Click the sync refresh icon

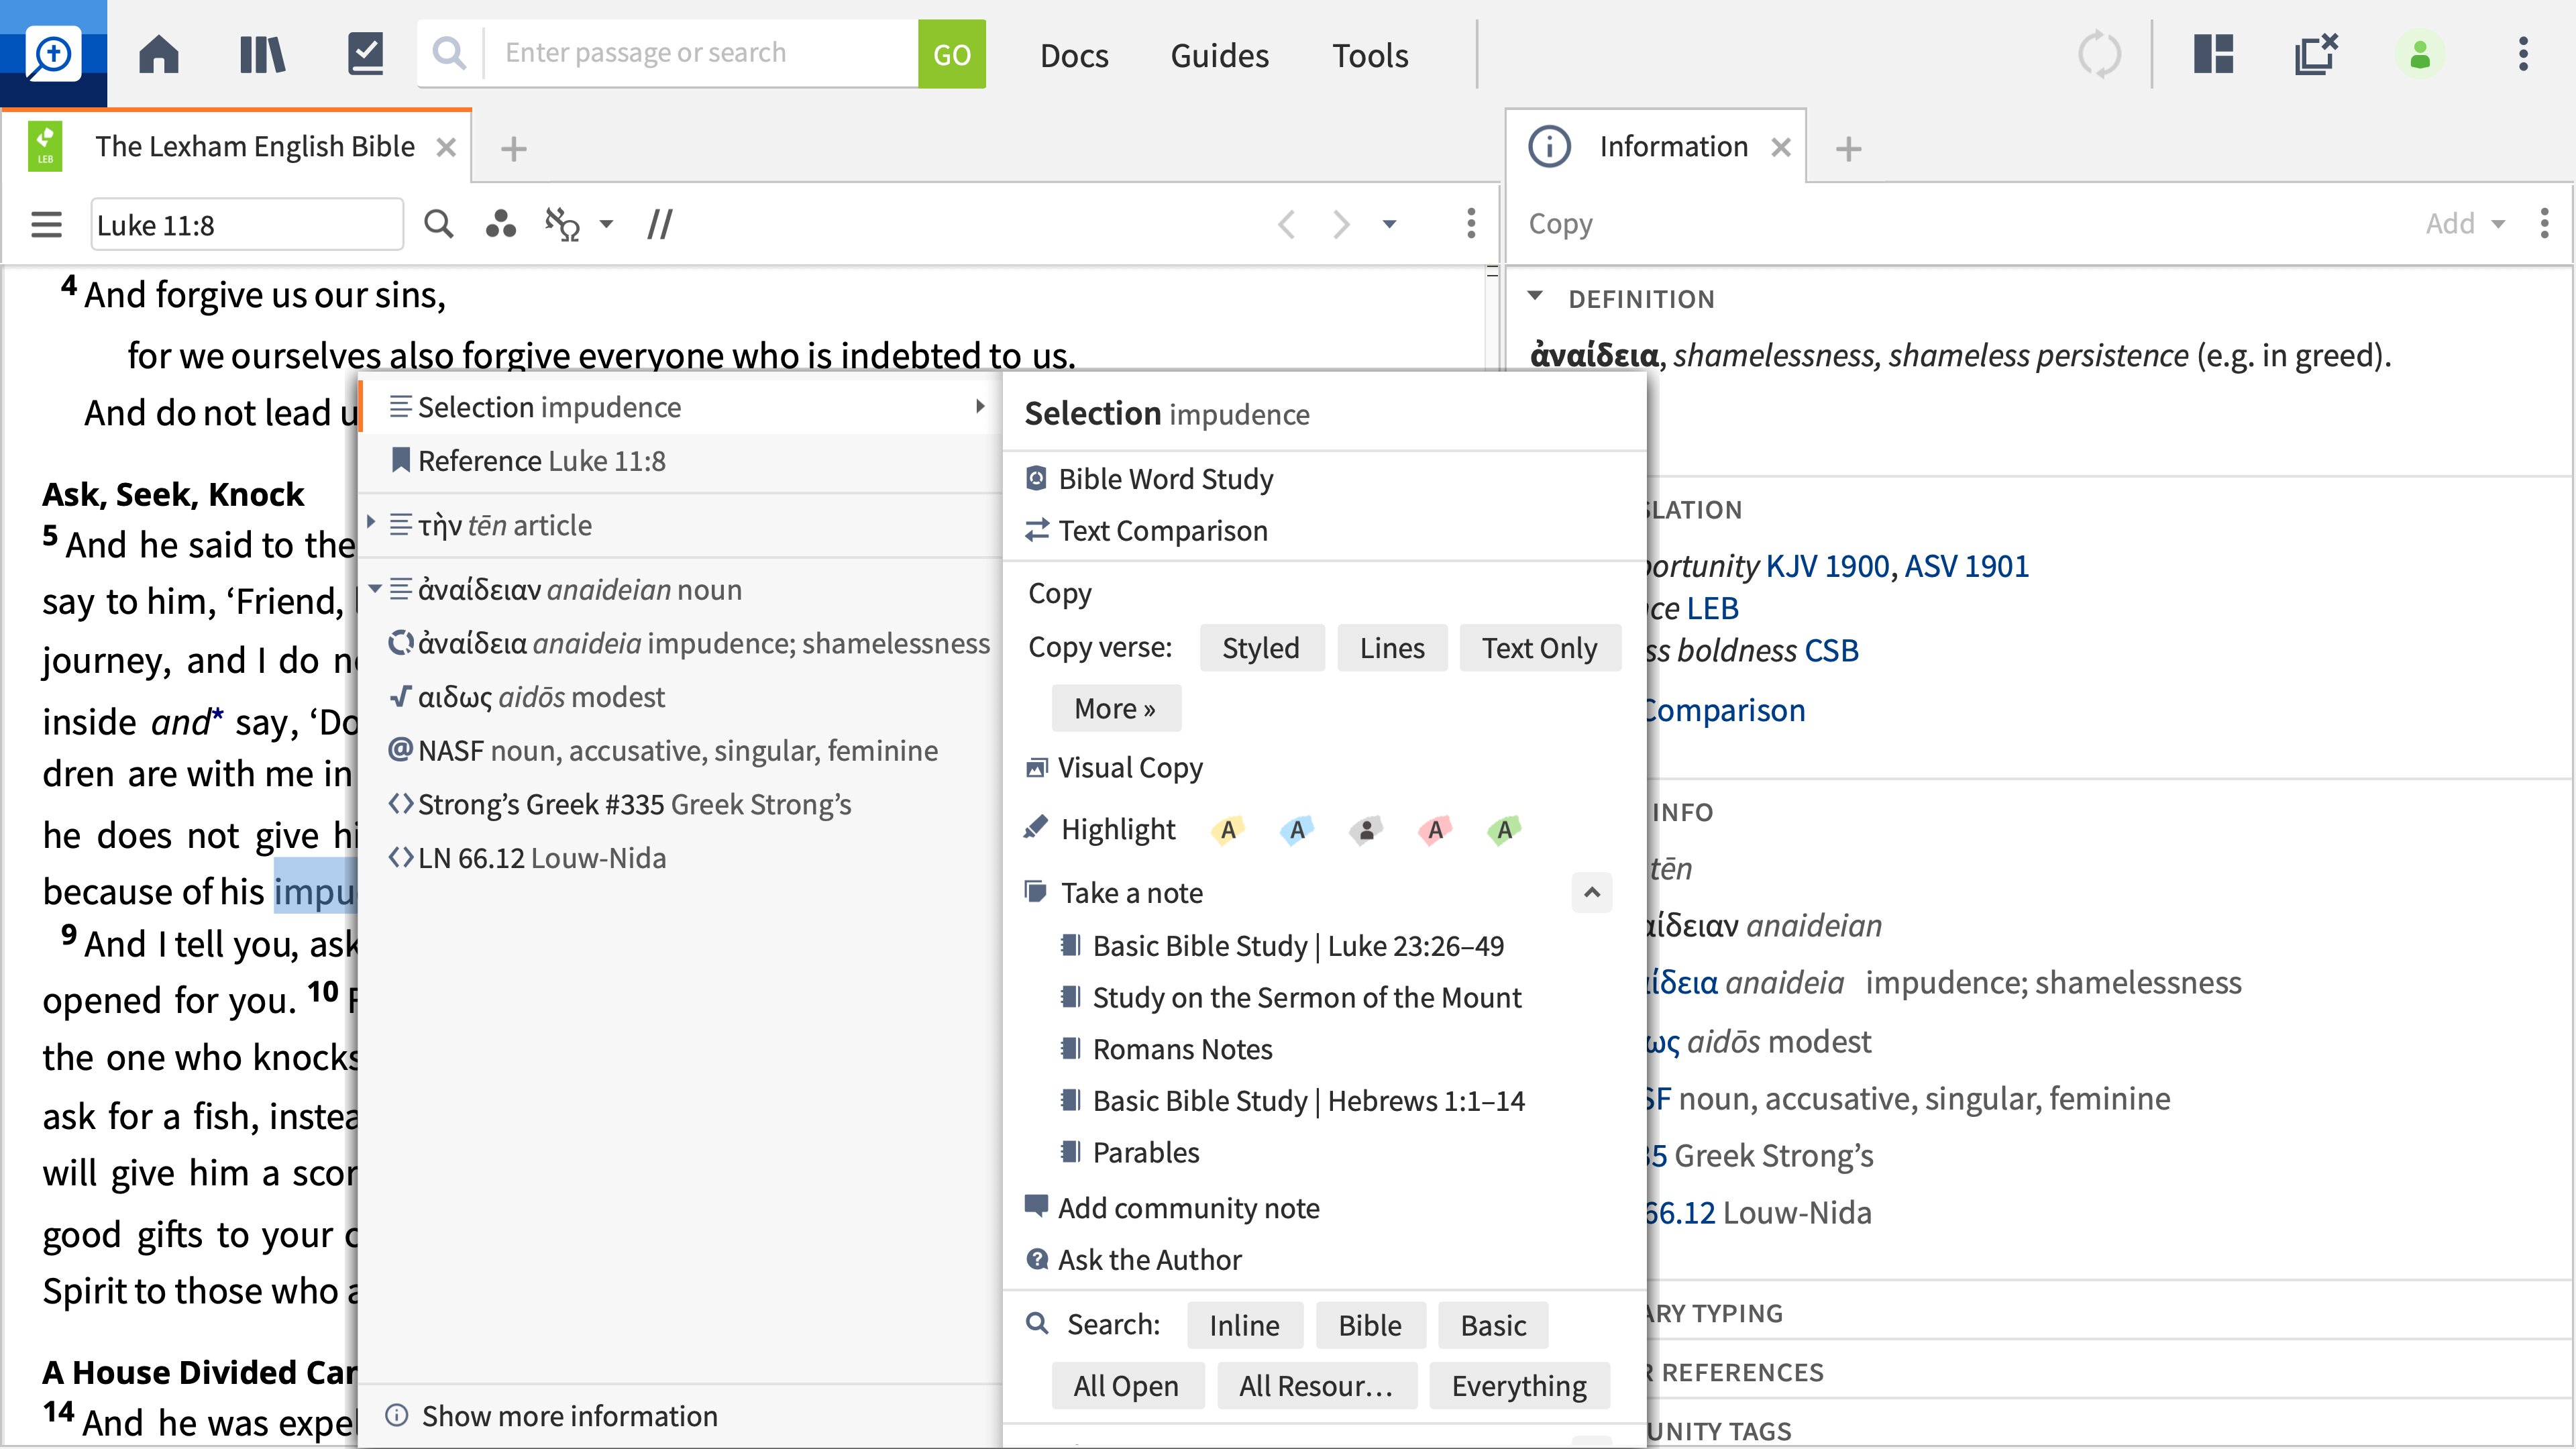tap(2099, 54)
